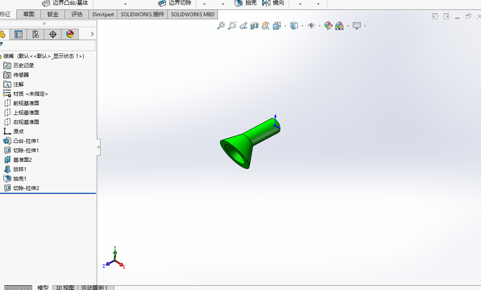Expand manager tabs chevron arrow
The width and height of the screenshot is (481, 290).
[x=92, y=34]
